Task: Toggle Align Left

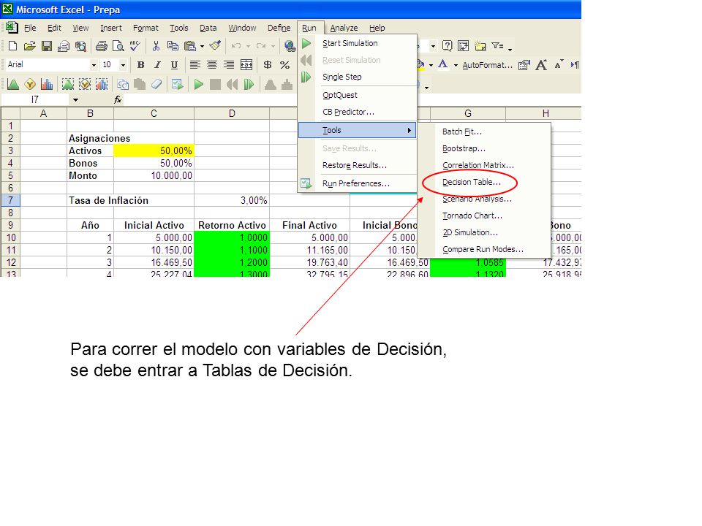Action: [195, 65]
